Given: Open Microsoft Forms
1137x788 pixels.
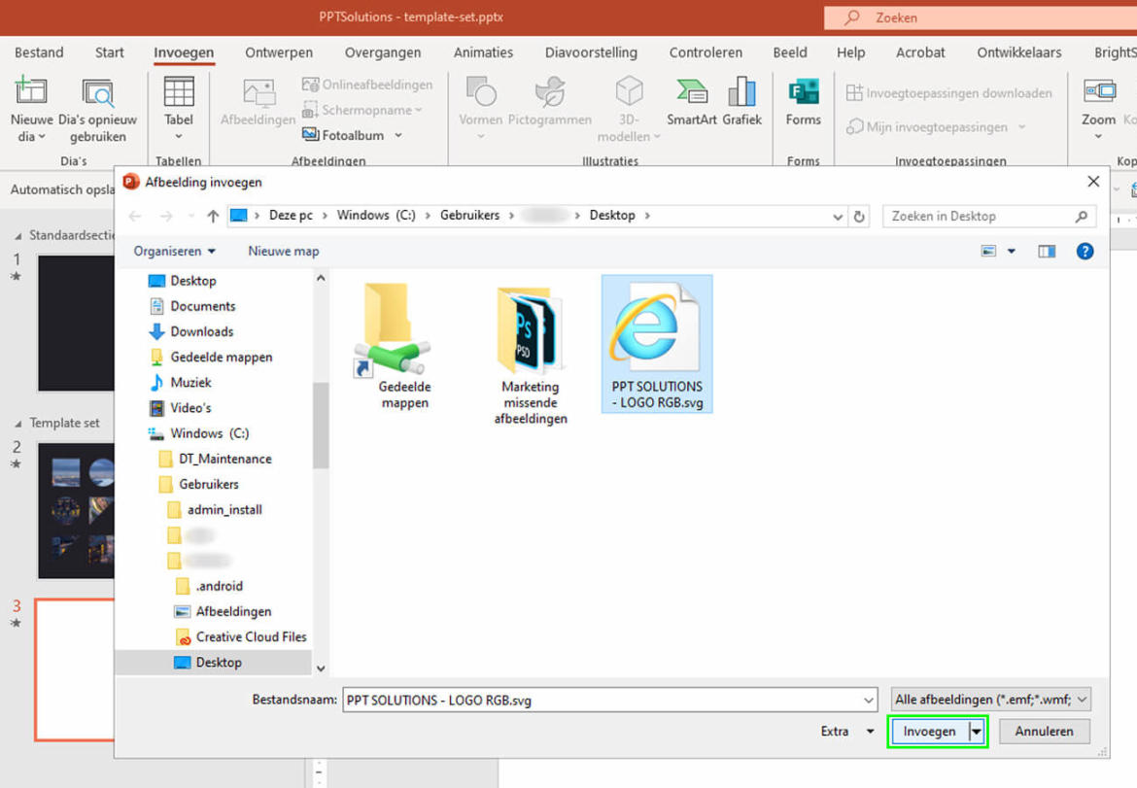Looking at the screenshot, I should click(803, 102).
